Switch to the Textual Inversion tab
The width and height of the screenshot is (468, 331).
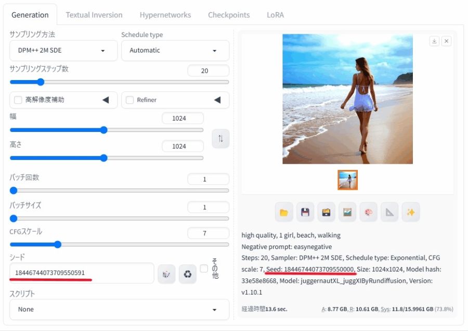pyautogui.click(x=94, y=15)
